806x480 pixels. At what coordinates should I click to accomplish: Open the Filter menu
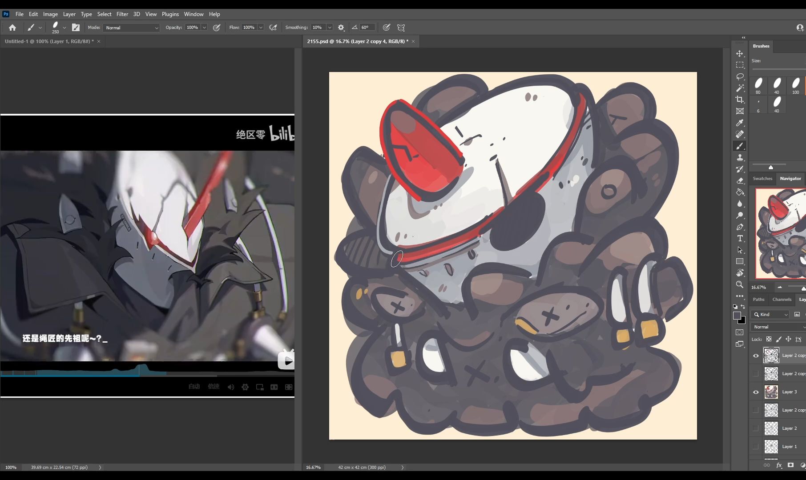122,14
